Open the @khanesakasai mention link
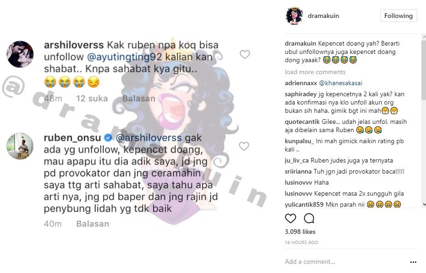Viewport: 426px width, 273px height. pos(341,83)
